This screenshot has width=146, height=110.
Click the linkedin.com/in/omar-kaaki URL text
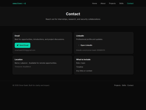click(x=91, y=50)
